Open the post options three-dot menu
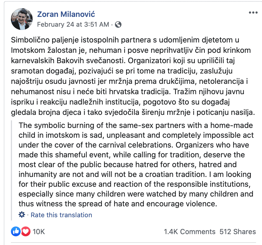262x245 pixels. 253,13
